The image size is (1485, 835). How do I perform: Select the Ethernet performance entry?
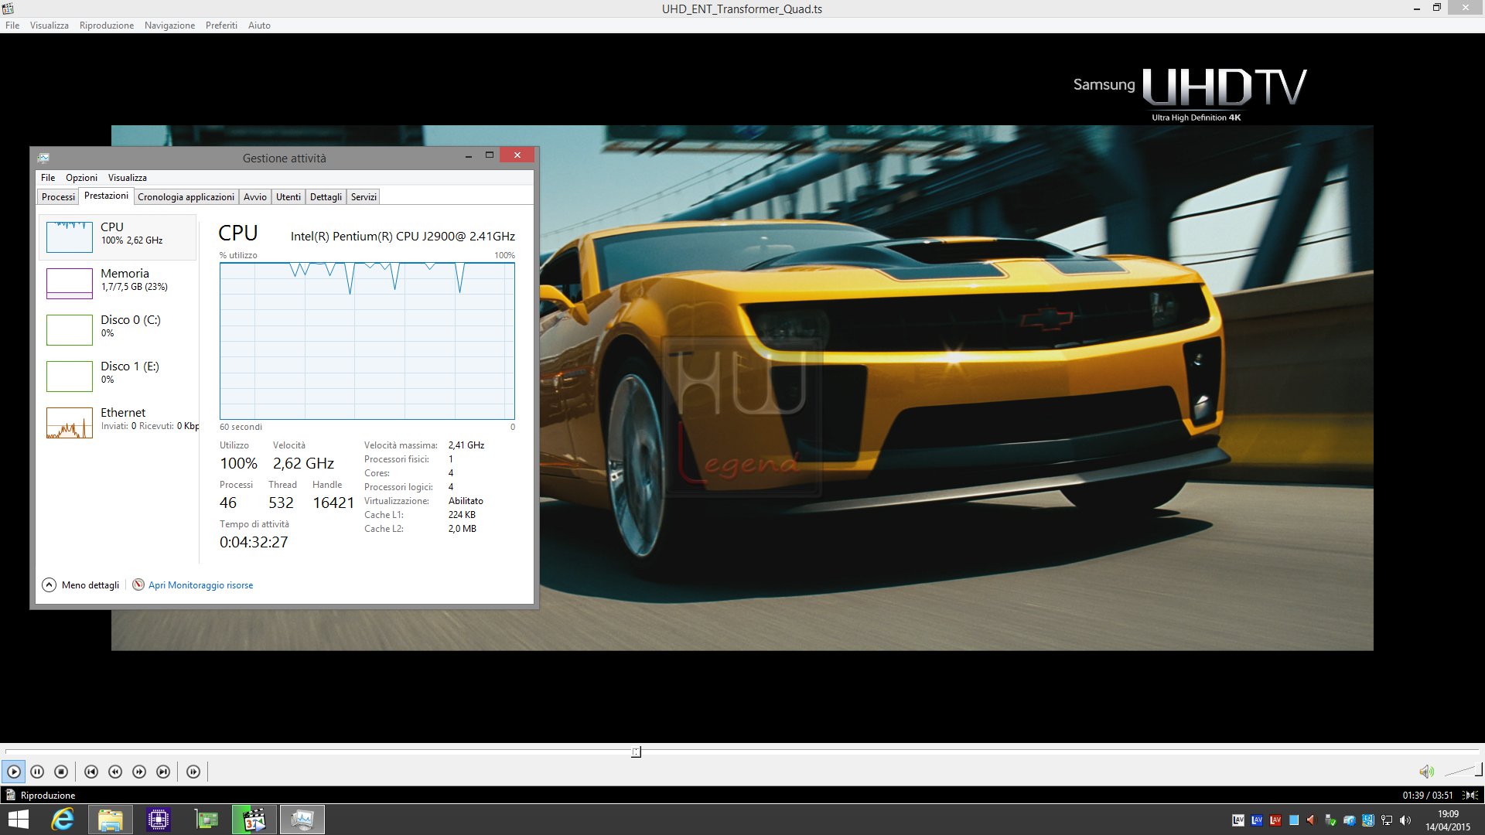coord(118,422)
